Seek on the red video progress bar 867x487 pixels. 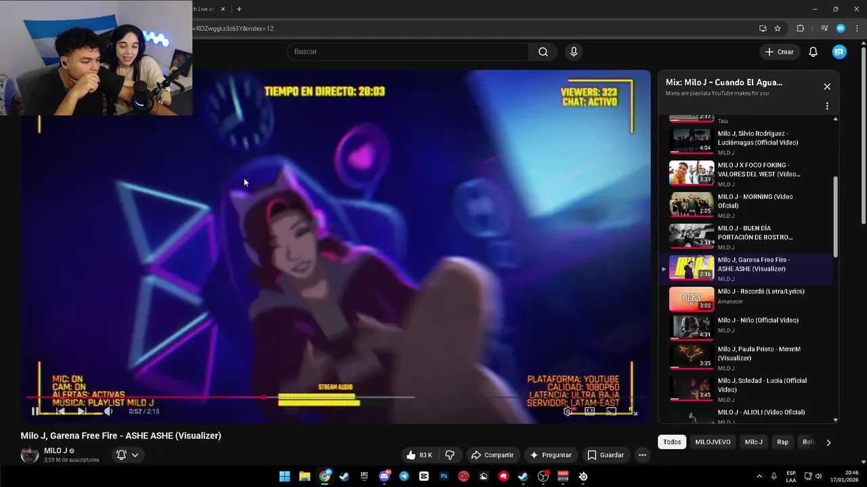pos(220,397)
